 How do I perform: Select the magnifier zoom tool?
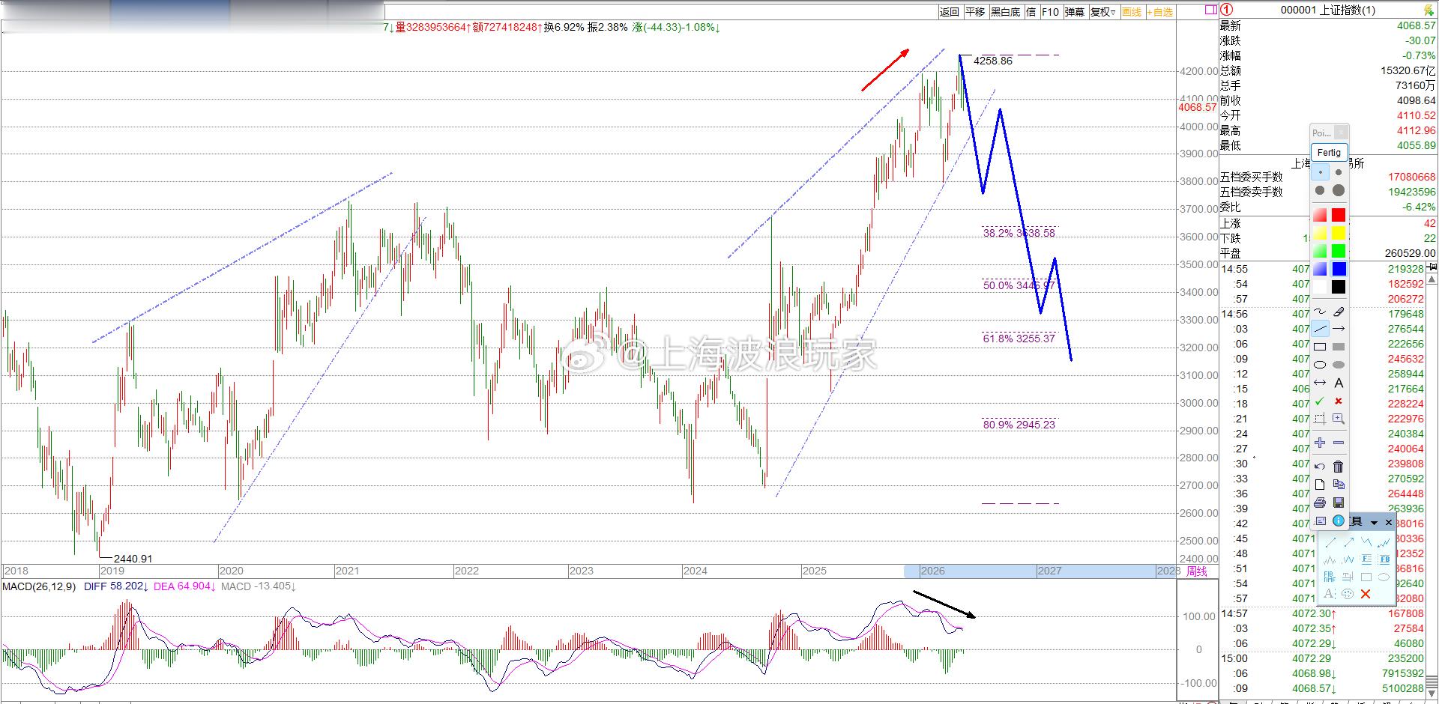click(x=1339, y=419)
